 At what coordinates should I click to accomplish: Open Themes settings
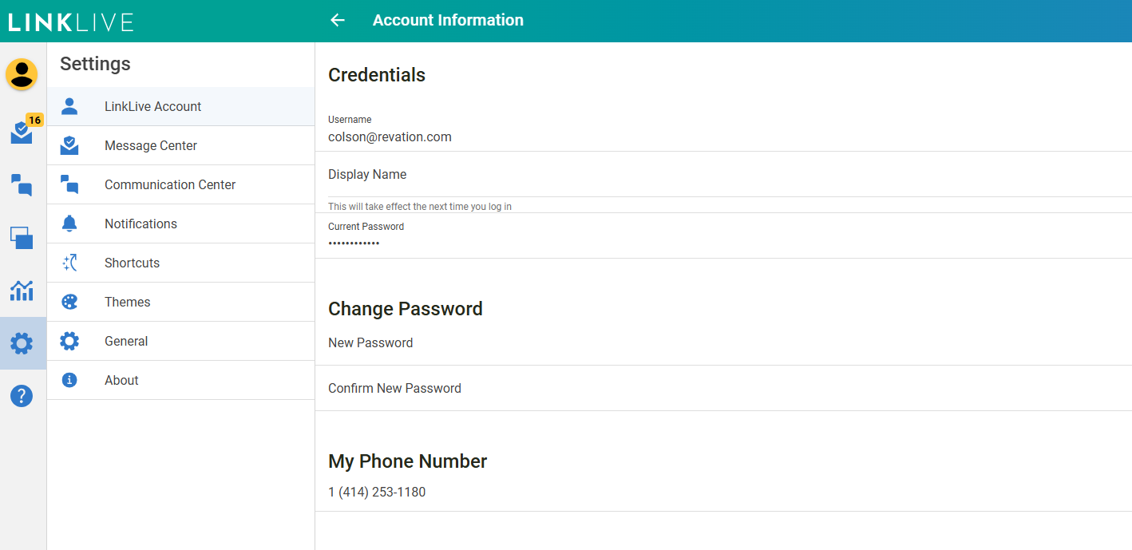pos(127,303)
